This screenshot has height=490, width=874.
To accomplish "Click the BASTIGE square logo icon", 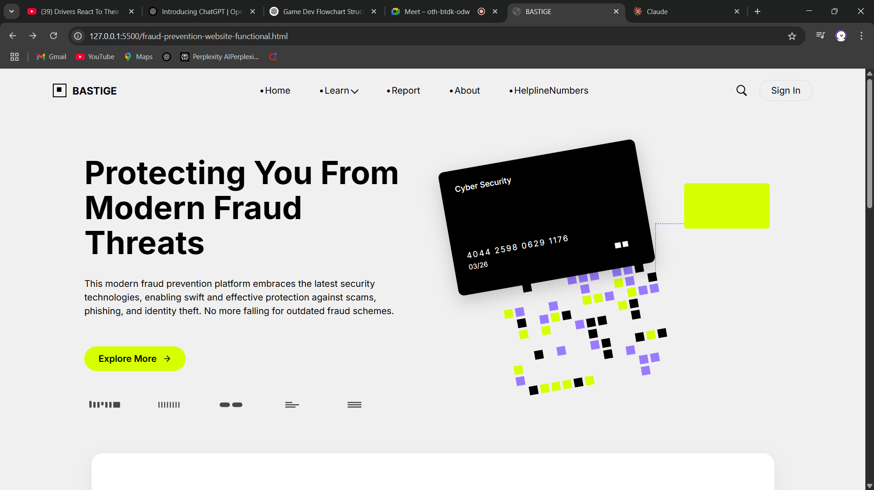I will click(x=60, y=90).
